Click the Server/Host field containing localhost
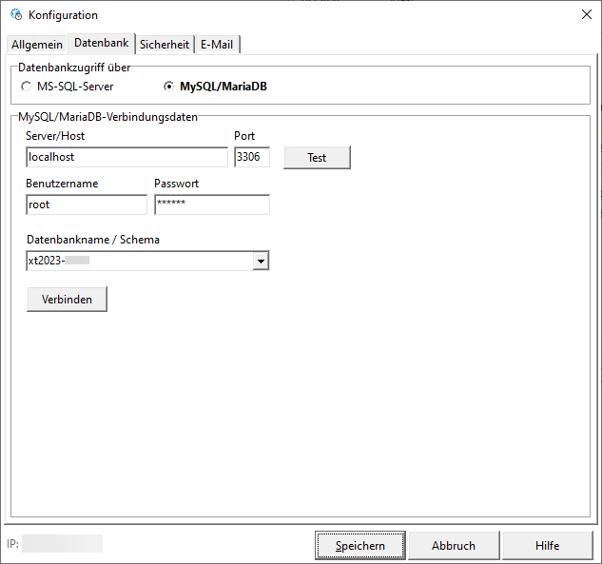 126,158
